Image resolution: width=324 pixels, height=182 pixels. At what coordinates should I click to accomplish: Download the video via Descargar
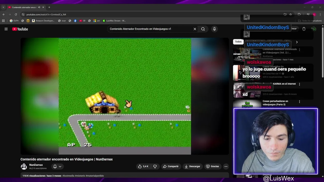pyautogui.click(x=192, y=166)
